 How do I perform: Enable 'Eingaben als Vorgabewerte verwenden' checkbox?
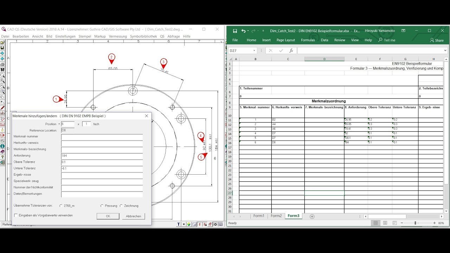coord(15,215)
